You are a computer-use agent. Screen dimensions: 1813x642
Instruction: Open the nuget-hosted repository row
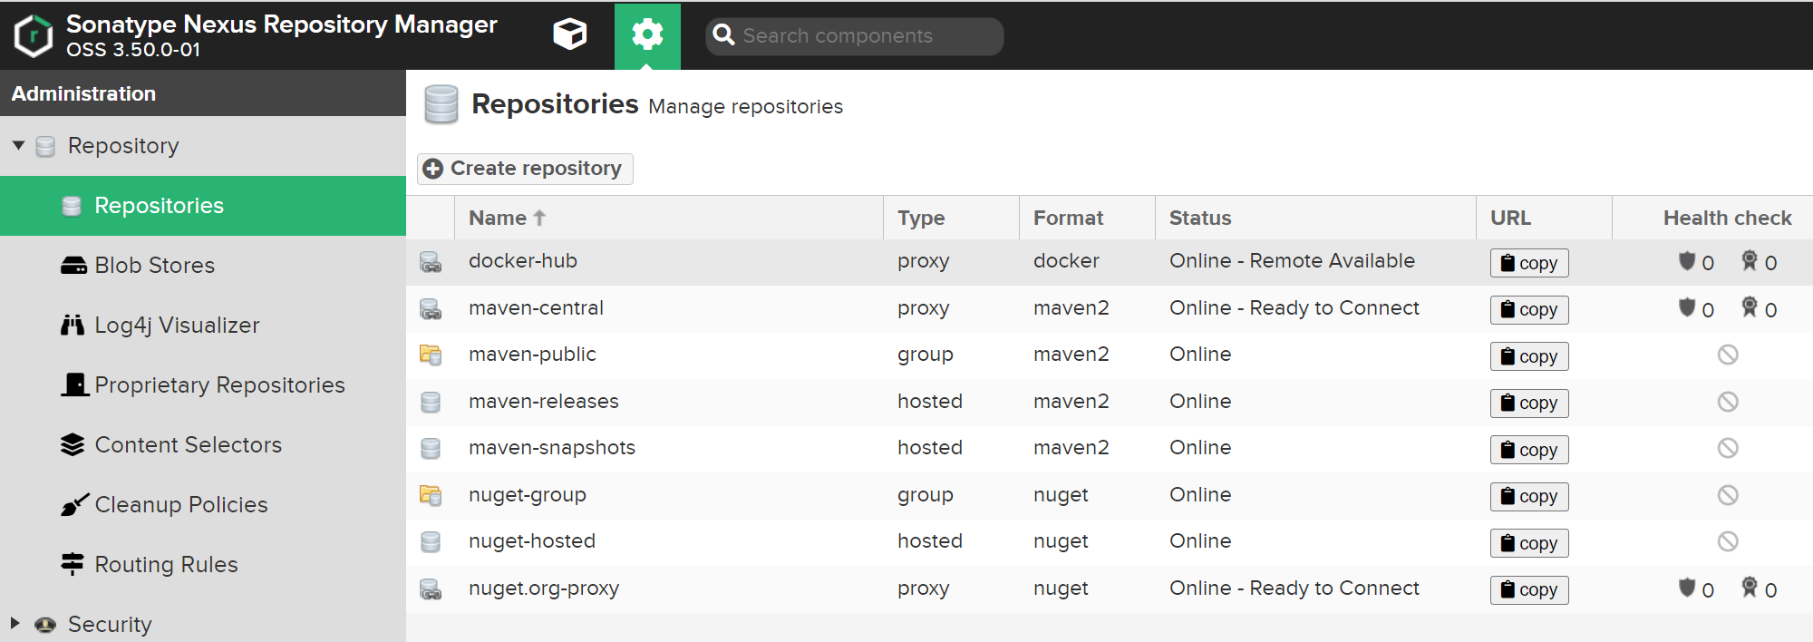(x=1110, y=542)
